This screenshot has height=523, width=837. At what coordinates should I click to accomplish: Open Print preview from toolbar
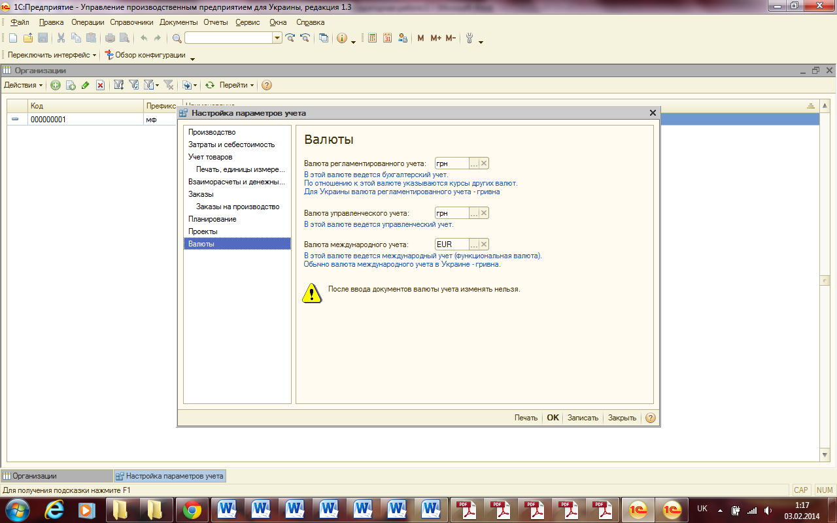(x=124, y=38)
